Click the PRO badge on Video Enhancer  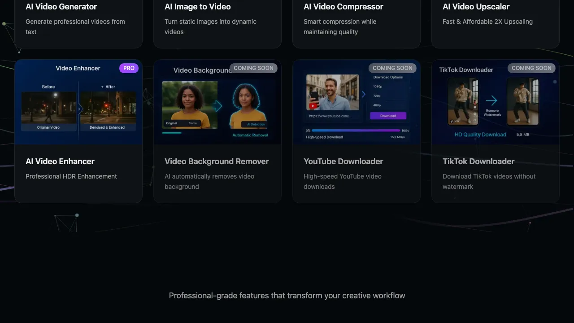click(x=129, y=68)
